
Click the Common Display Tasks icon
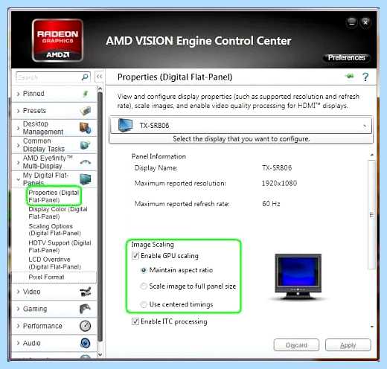[86, 145]
